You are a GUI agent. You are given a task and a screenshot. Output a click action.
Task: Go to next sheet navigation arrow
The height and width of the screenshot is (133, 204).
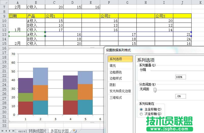point(10,131)
